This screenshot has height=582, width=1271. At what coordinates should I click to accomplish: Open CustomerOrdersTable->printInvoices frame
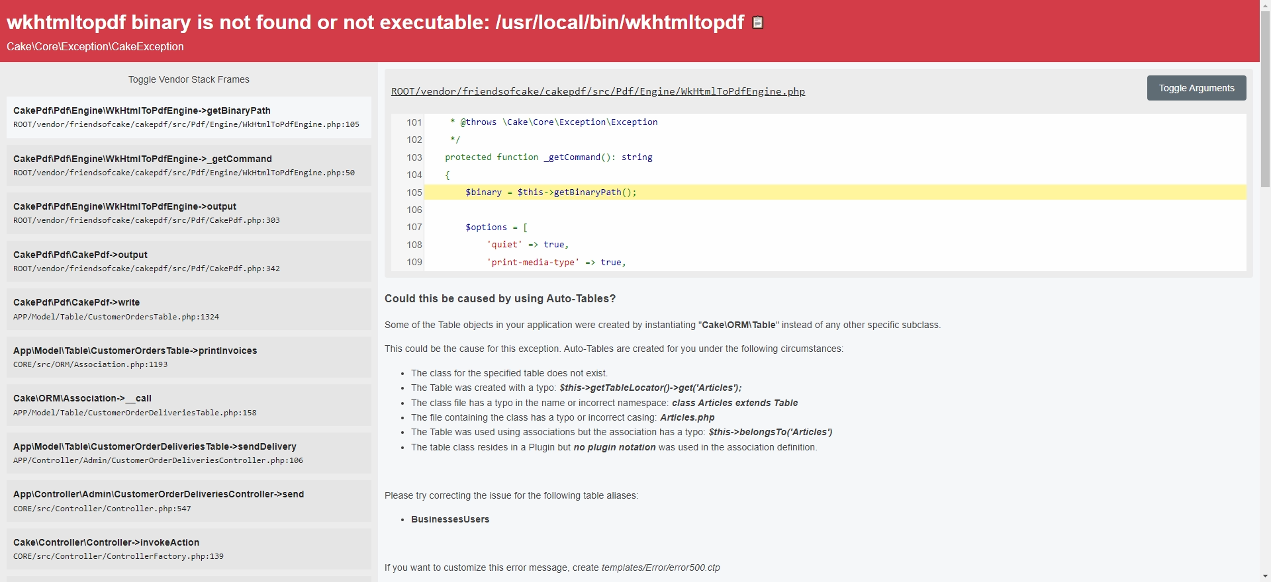[189, 357]
